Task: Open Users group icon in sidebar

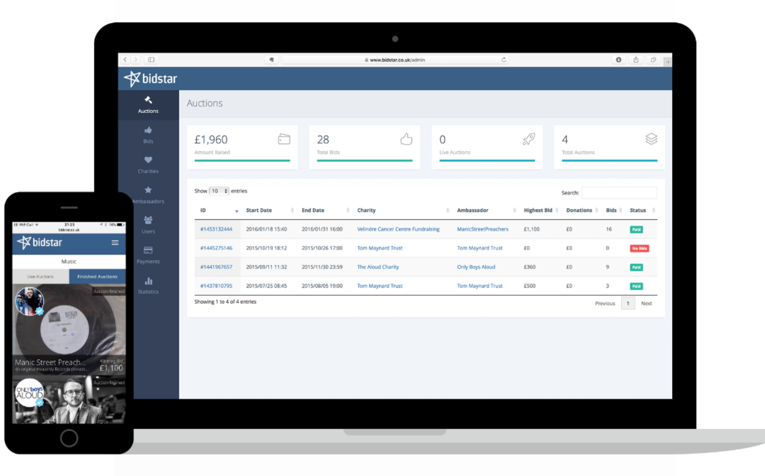Action: [x=148, y=225]
